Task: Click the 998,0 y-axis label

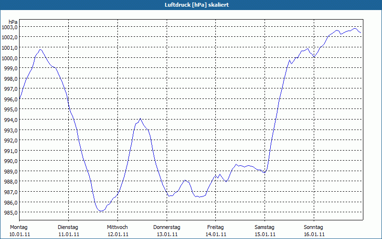Action: [11, 79]
